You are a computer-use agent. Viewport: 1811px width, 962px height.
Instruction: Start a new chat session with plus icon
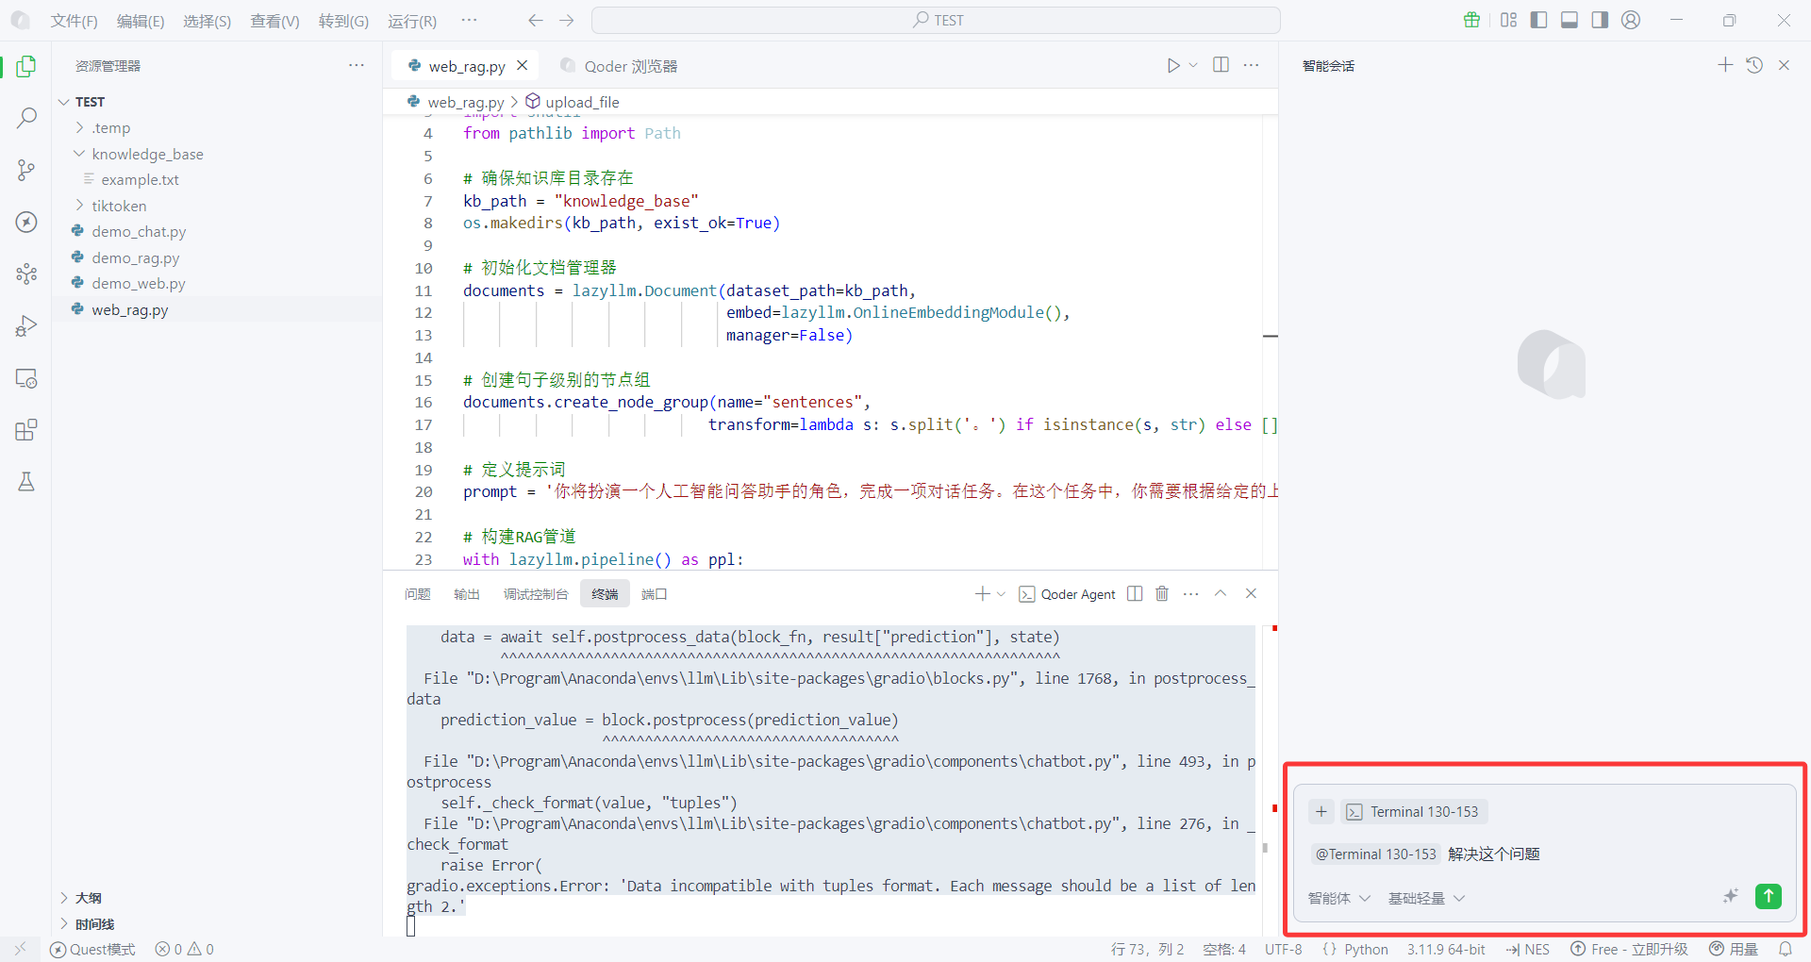1725,65
